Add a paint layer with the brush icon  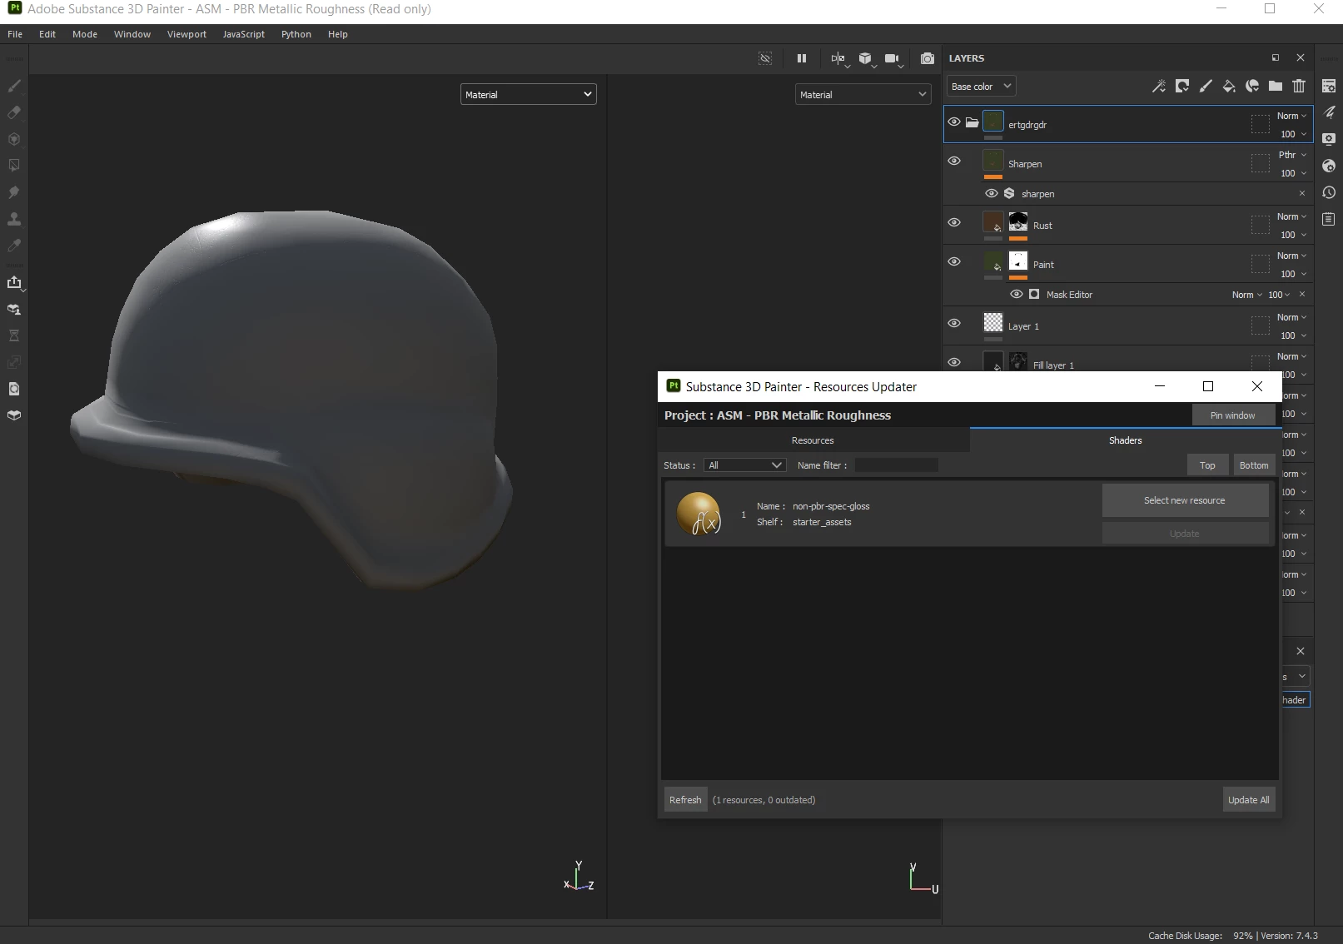tap(1206, 86)
